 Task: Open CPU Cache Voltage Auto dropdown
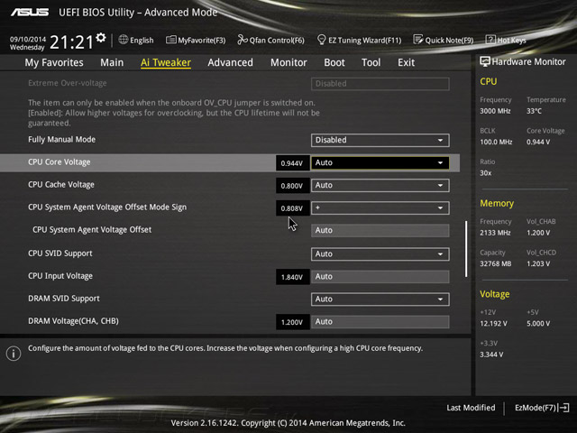(x=380, y=185)
